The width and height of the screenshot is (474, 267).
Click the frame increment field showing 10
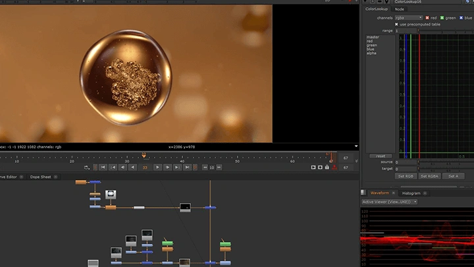tap(212, 167)
